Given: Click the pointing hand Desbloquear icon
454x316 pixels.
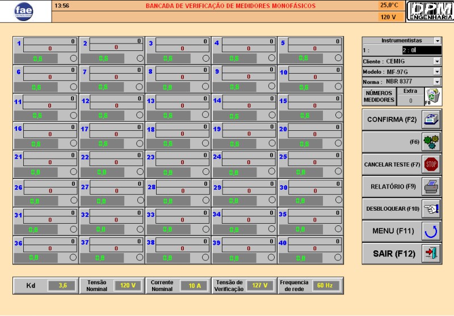Looking at the screenshot, I should tap(432, 208).
